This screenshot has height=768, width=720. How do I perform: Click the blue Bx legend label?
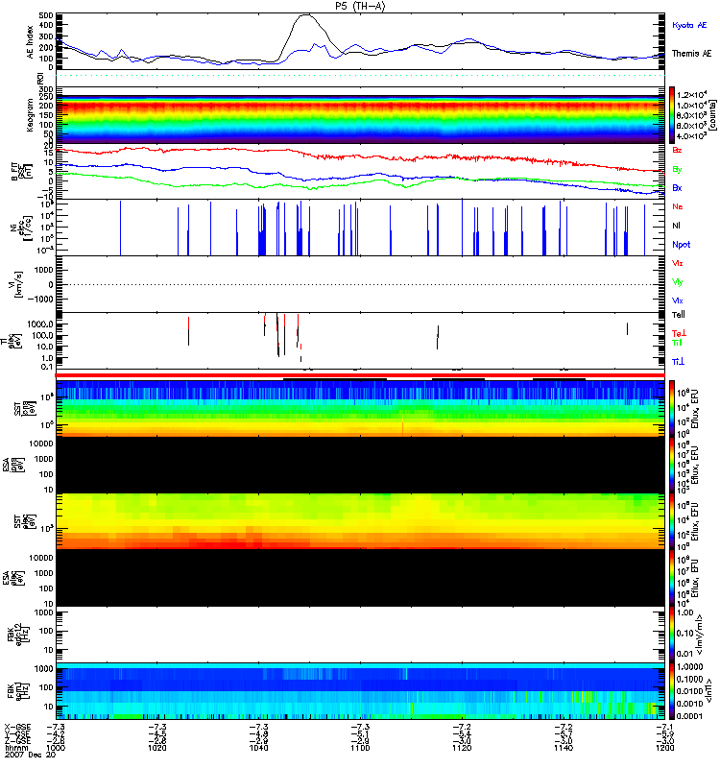click(x=677, y=188)
